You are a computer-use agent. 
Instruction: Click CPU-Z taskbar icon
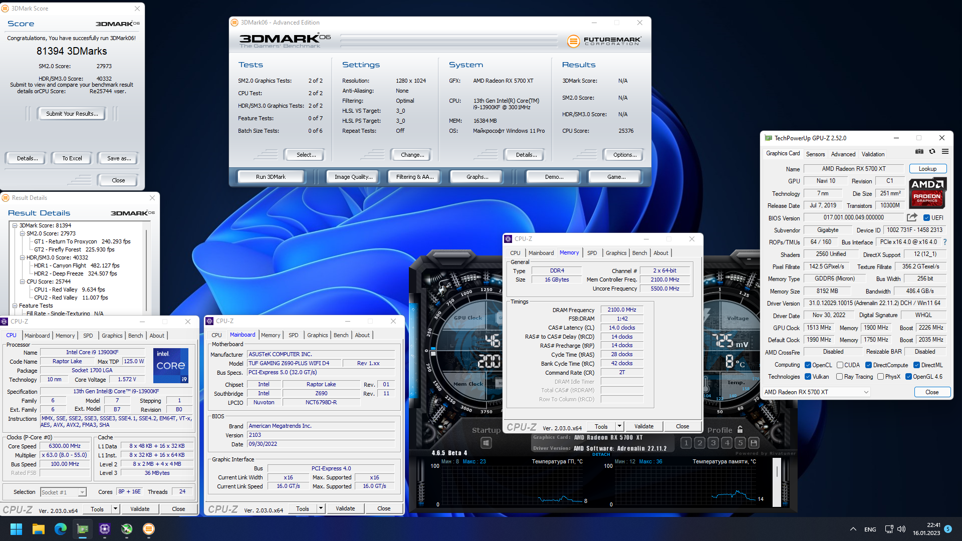pos(105,529)
